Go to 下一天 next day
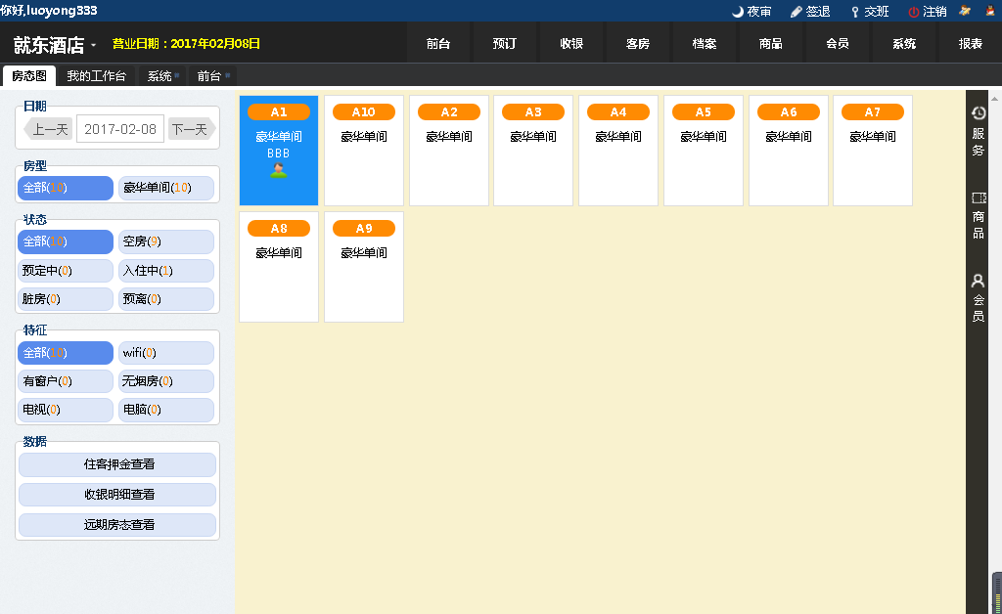 click(x=190, y=129)
